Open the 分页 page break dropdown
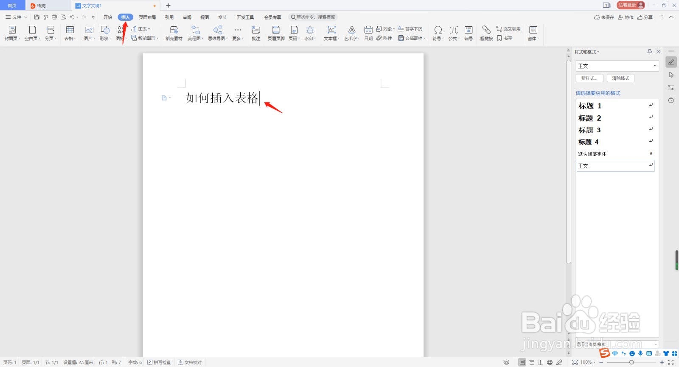 pos(51,33)
